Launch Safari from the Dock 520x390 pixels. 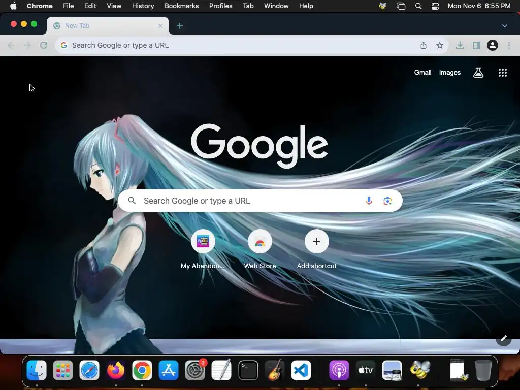(x=89, y=370)
